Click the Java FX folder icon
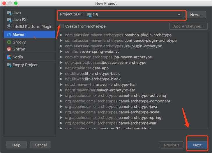The image size is (212, 153). pos(9,20)
